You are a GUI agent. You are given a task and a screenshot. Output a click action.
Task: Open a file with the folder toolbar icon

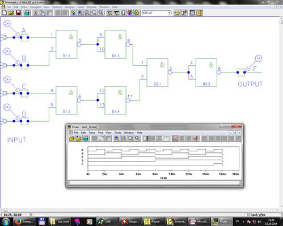click(x=11, y=13)
